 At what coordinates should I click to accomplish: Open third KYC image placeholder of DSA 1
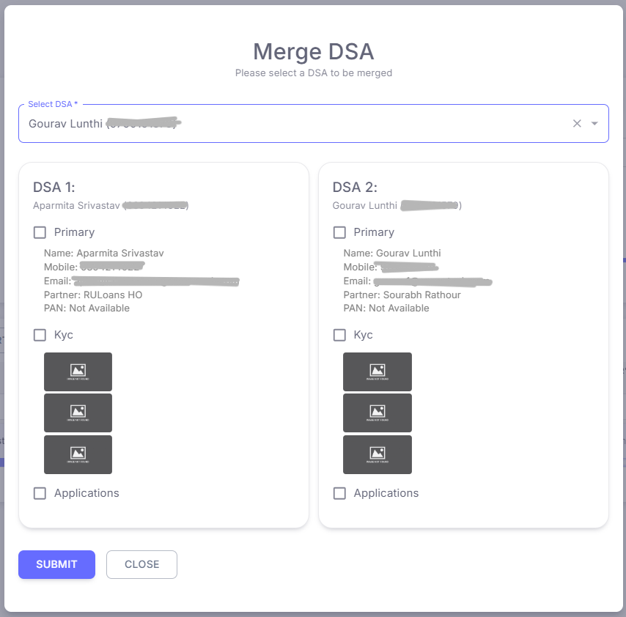pyautogui.click(x=78, y=454)
